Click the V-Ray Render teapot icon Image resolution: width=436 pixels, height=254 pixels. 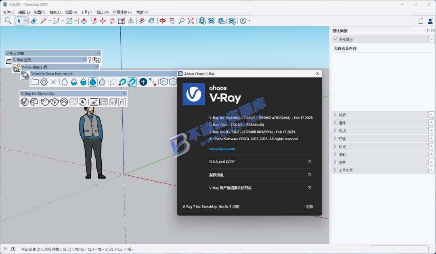(45, 102)
